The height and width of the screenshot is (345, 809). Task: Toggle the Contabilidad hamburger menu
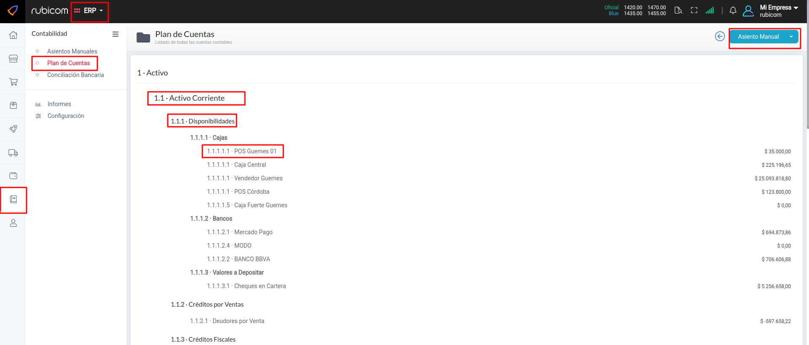pos(116,34)
